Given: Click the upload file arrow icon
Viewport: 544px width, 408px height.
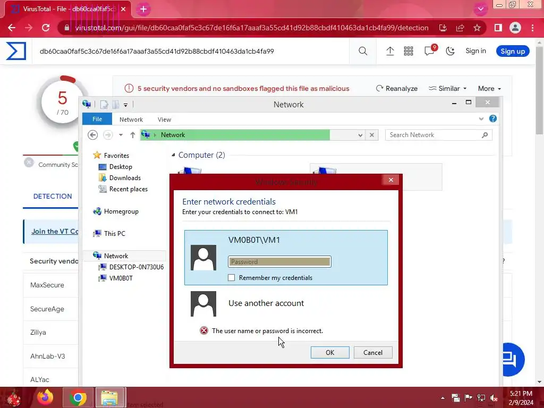Looking at the screenshot, I should click(390, 51).
